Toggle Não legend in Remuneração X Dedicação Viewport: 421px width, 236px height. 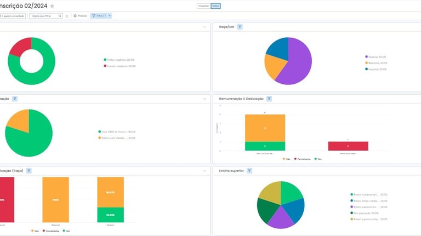287,159
